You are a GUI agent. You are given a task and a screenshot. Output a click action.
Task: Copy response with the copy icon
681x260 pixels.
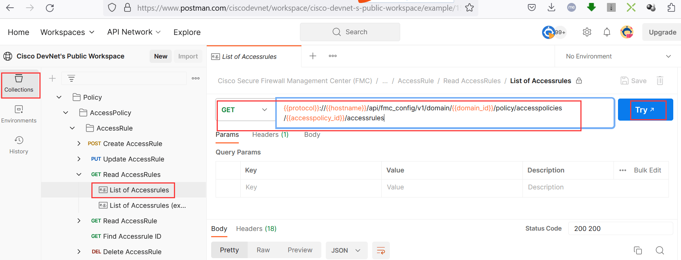pos(638,250)
